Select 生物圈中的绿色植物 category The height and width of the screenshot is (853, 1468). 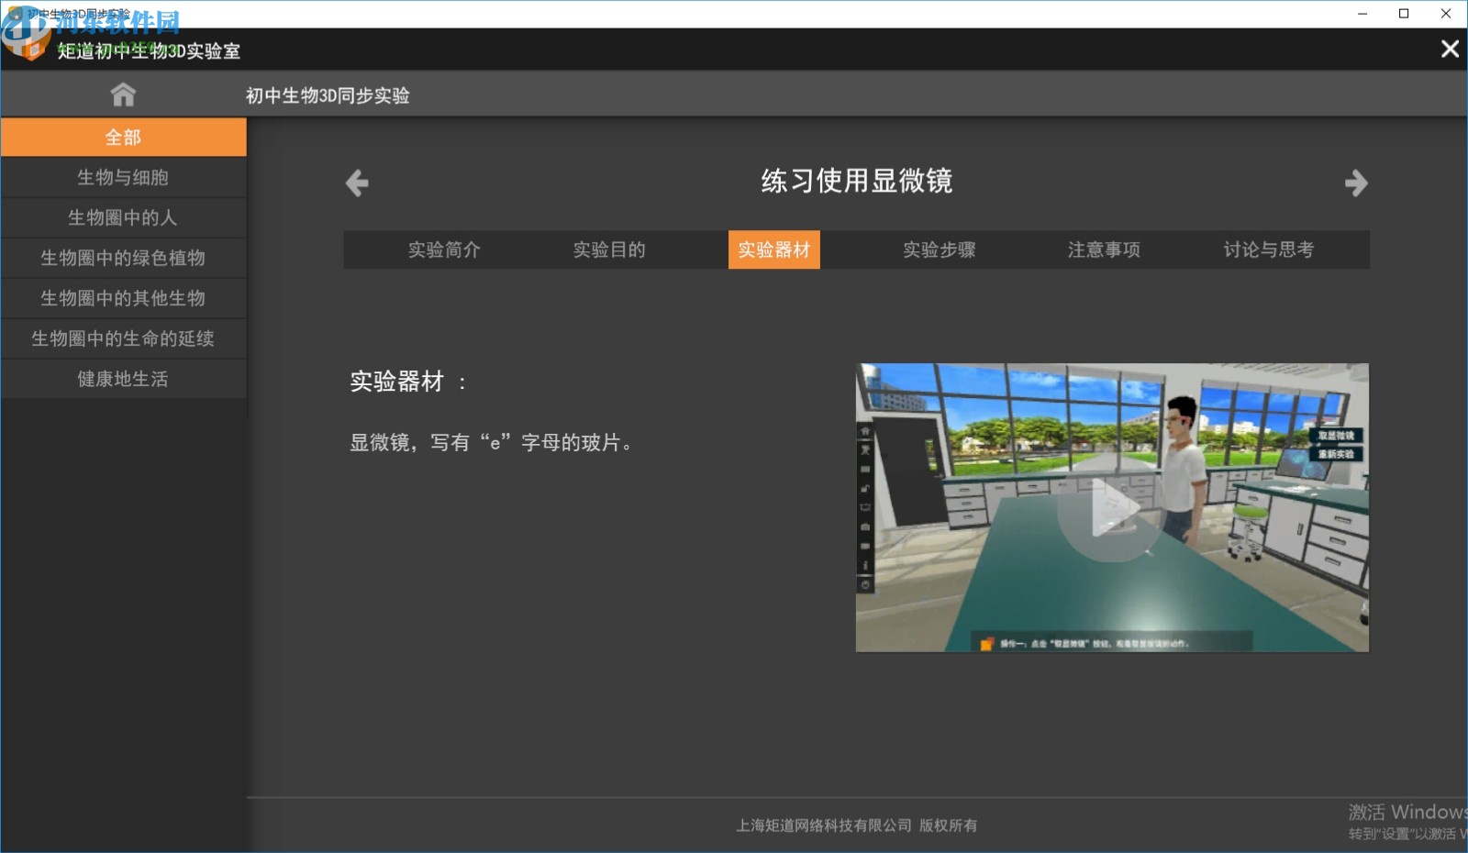123,259
